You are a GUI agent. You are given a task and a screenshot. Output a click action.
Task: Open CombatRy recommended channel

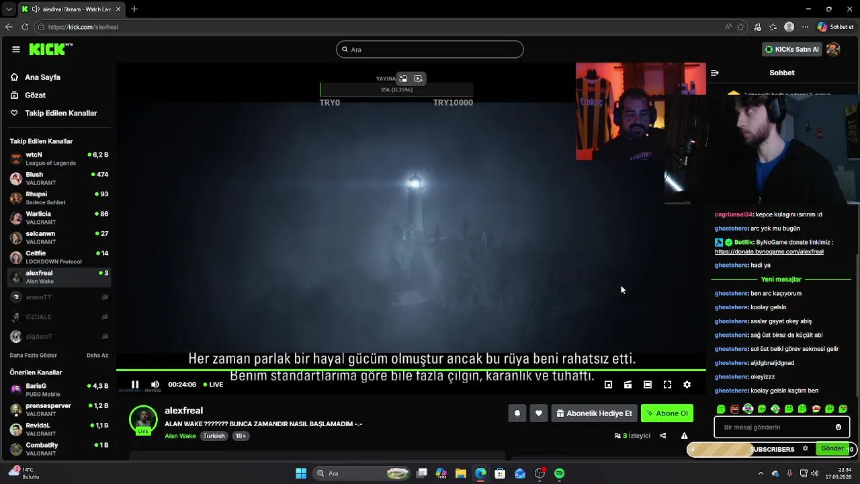(x=59, y=449)
